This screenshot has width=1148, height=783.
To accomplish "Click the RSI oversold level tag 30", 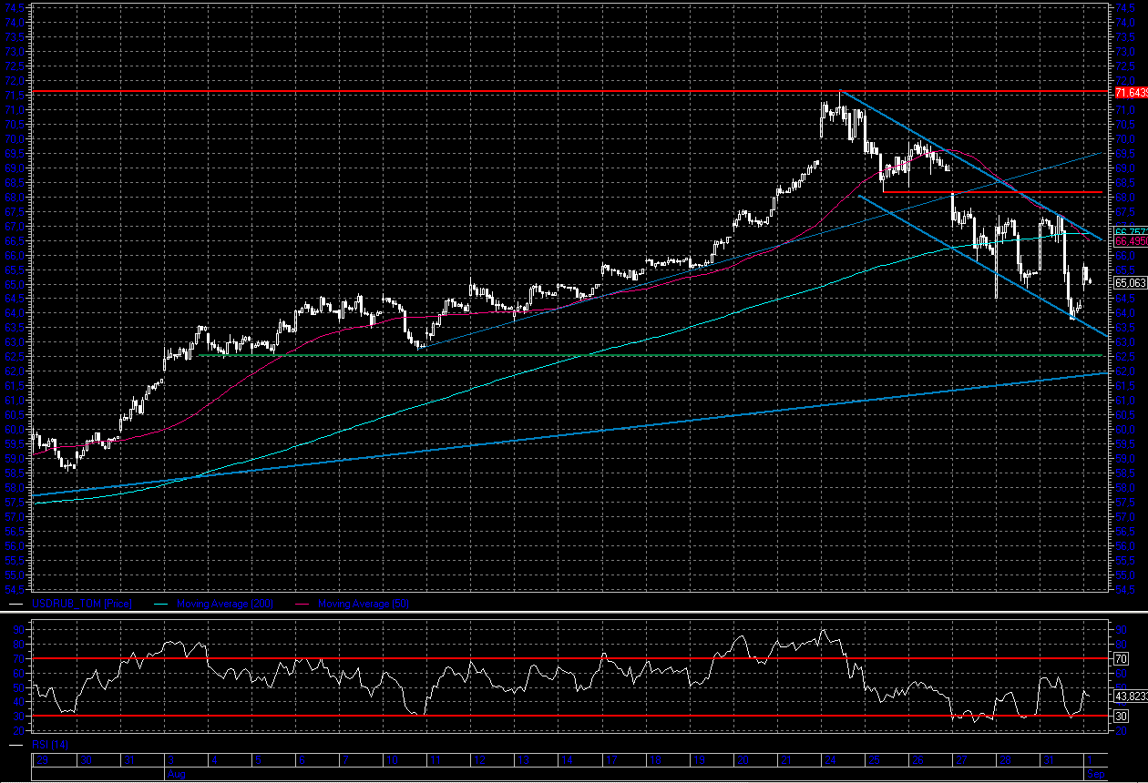I will point(1122,717).
